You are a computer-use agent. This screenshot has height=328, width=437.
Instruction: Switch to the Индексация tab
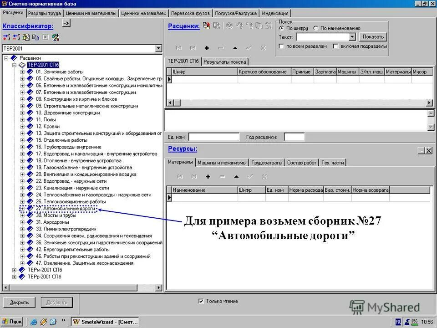tap(275, 13)
